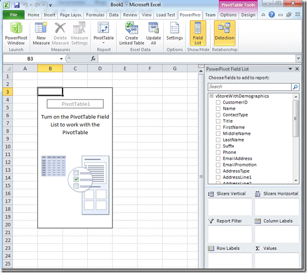Open PowerPivot Settings
The width and height of the screenshot is (307, 273).
[174, 31]
